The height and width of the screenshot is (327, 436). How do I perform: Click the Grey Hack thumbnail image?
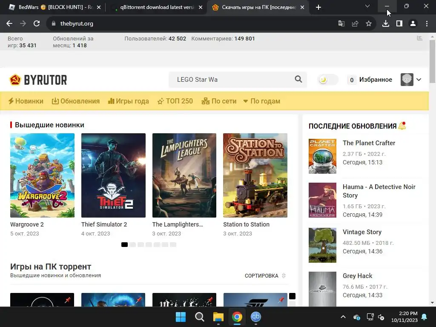(x=323, y=289)
